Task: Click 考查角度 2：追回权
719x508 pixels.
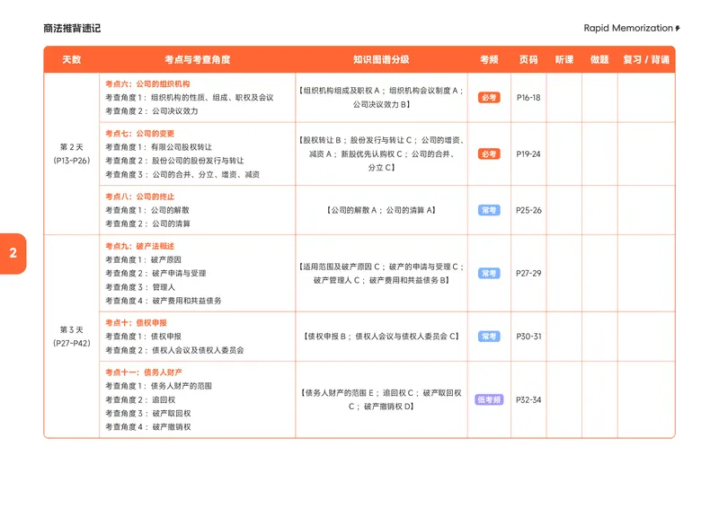Action: [140, 400]
